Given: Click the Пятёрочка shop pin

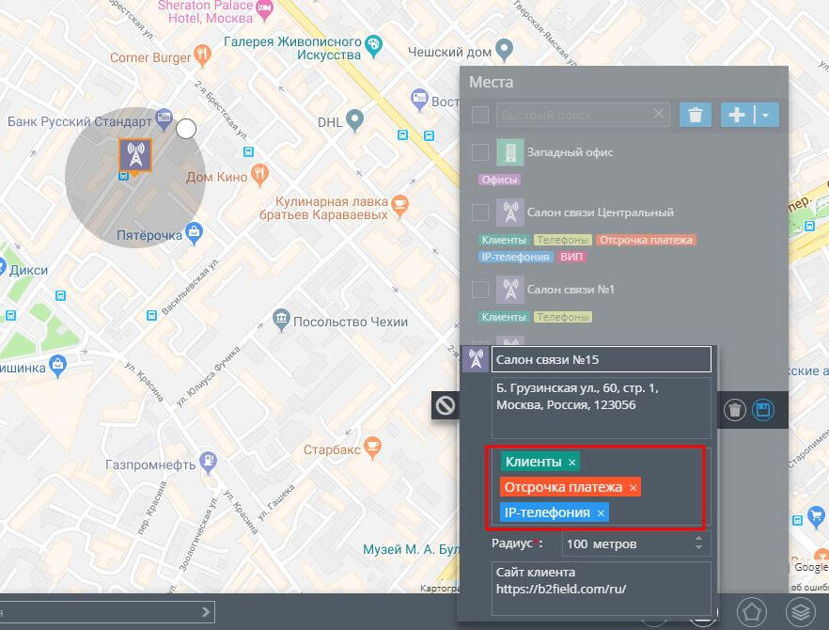Looking at the screenshot, I should (x=195, y=233).
